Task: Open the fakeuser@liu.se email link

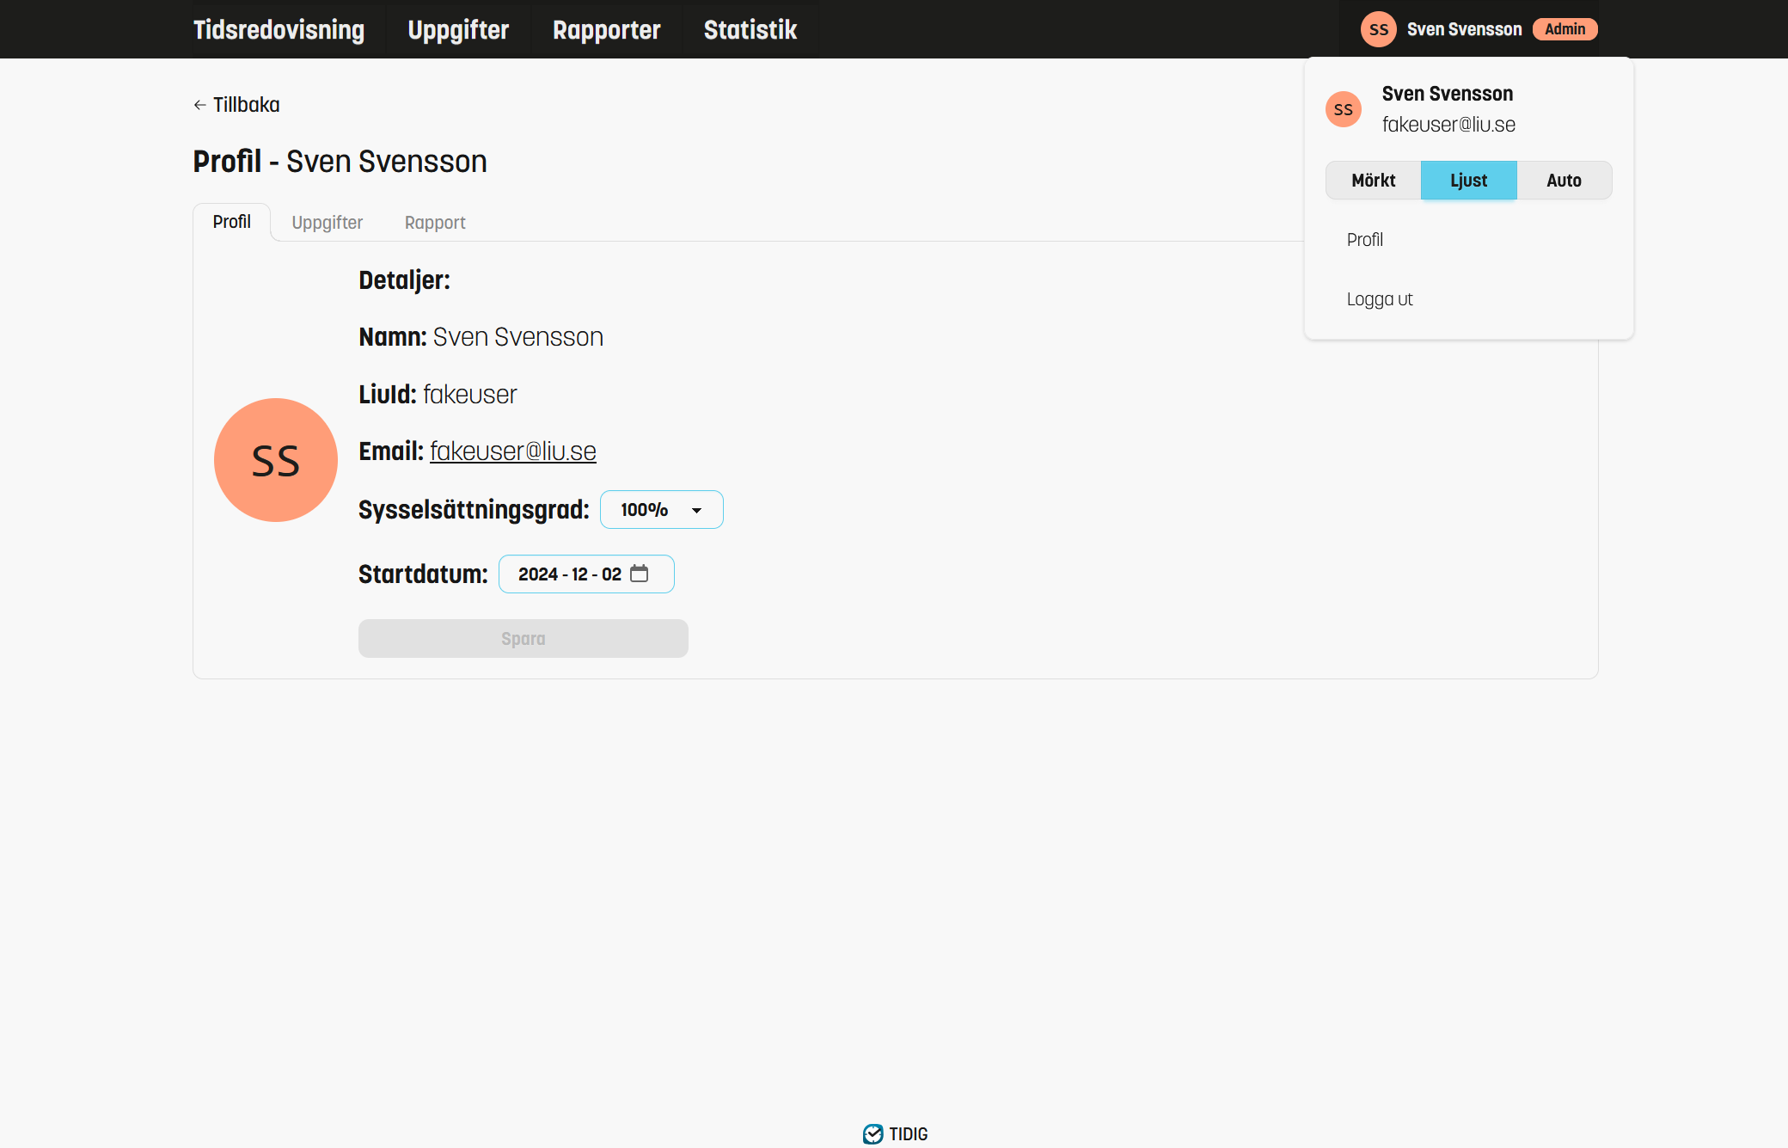Action: [x=512, y=451]
